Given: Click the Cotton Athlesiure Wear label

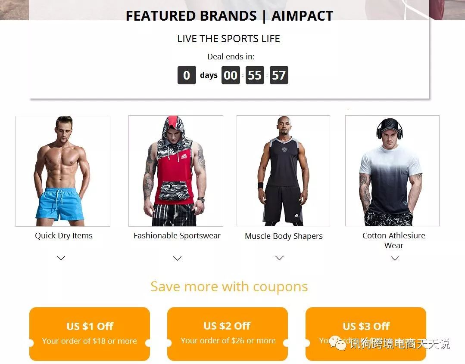Looking at the screenshot, I should pyautogui.click(x=393, y=241).
